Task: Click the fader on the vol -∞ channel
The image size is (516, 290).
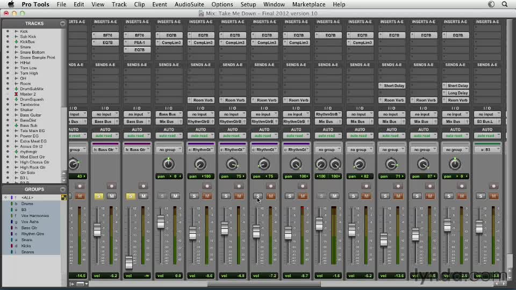Action: [x=129, y=262]
